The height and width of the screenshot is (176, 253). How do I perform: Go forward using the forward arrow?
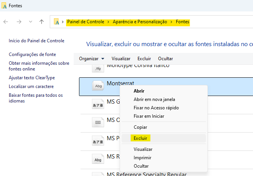[x=19, y=22]
